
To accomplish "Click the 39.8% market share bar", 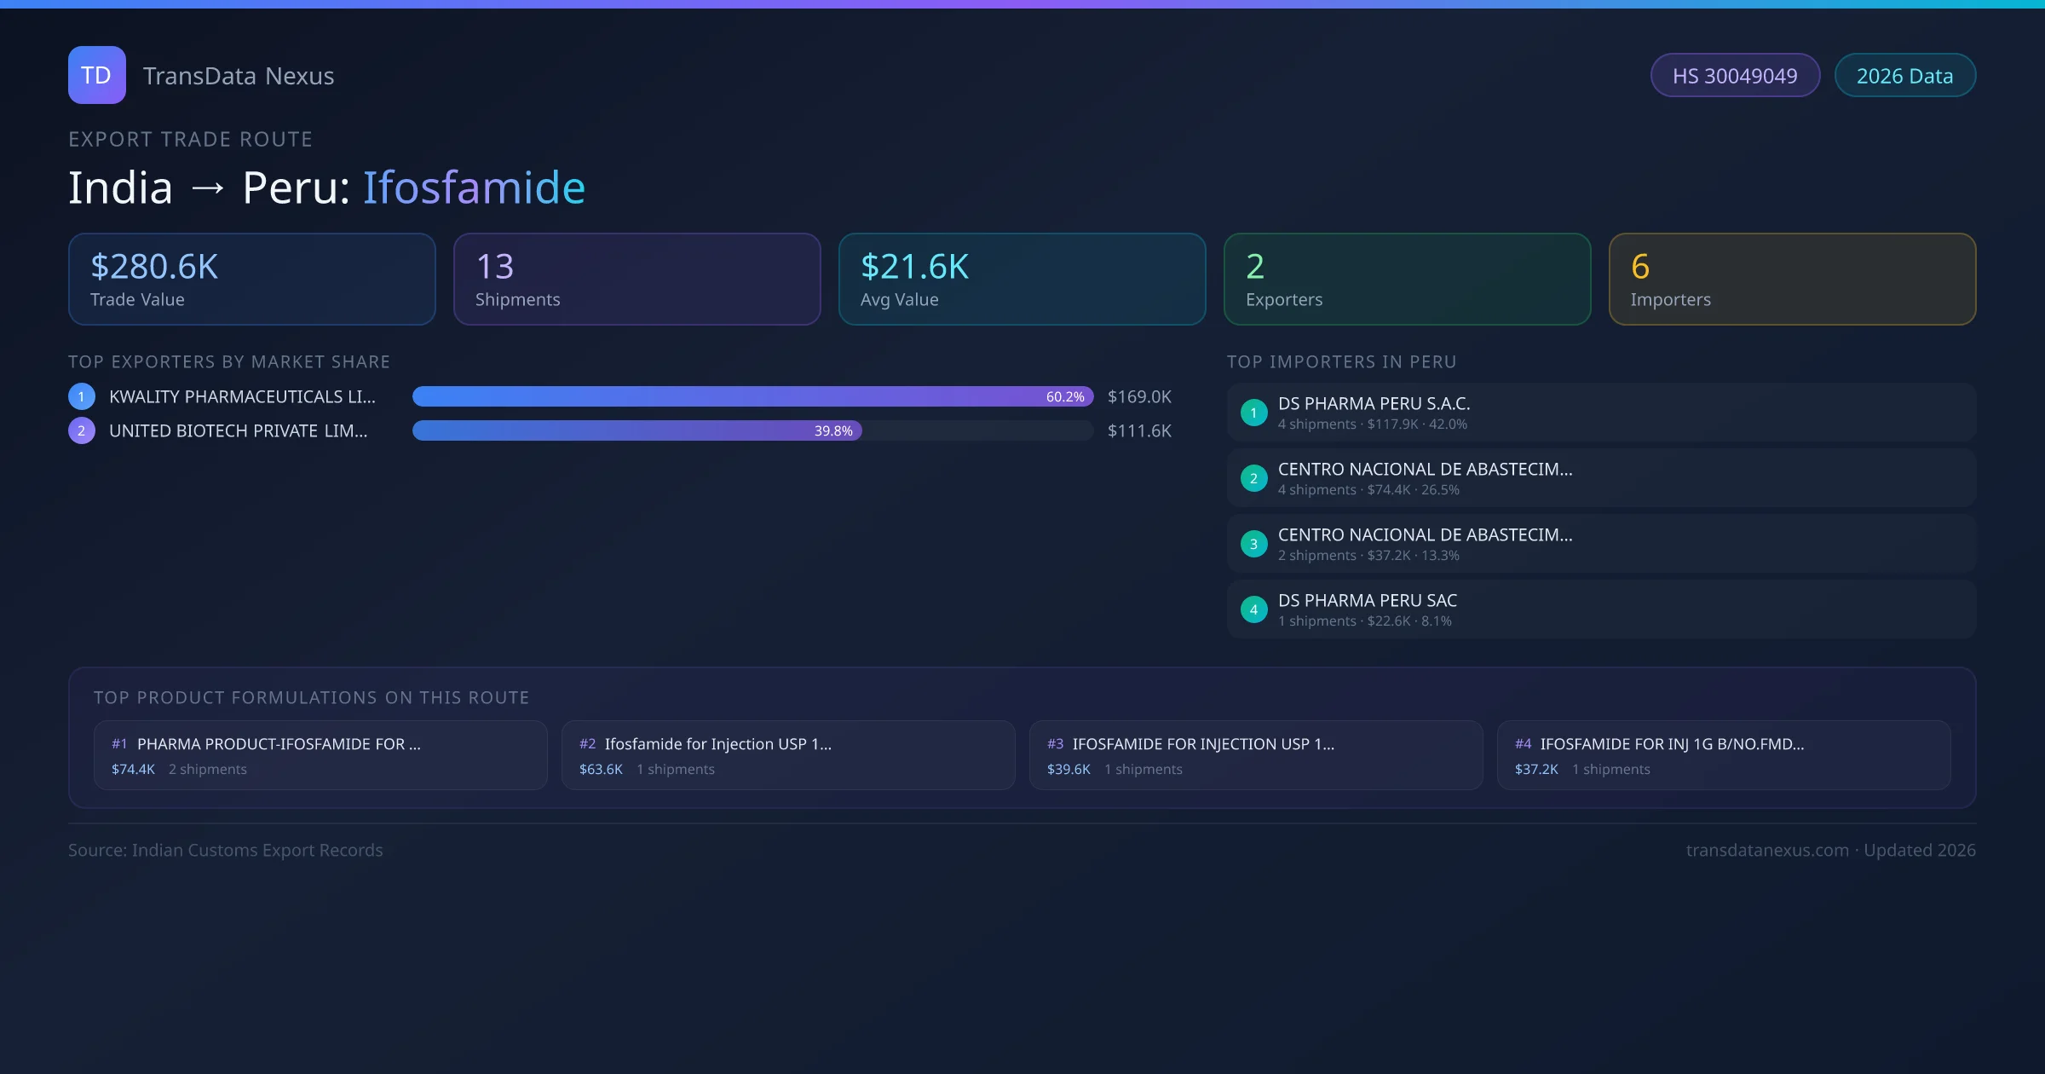I will 637,430.
